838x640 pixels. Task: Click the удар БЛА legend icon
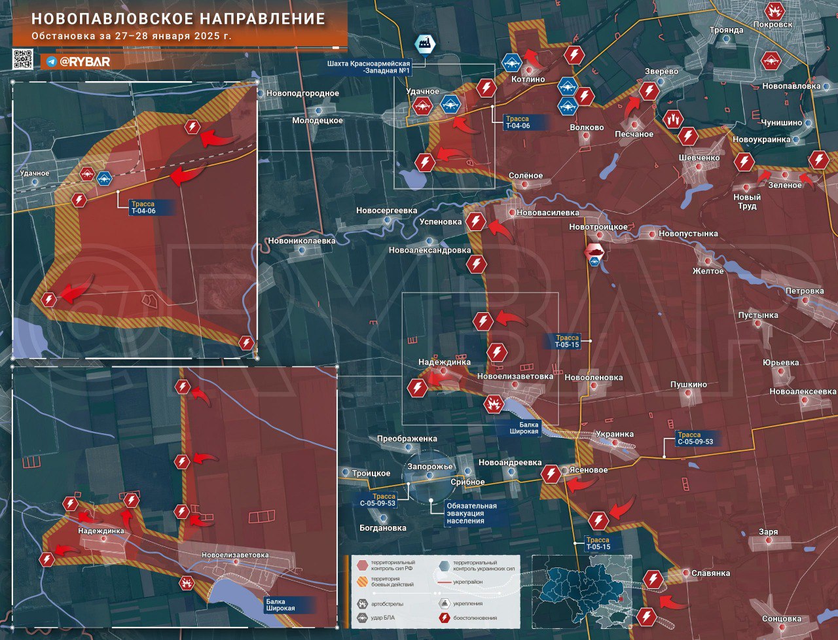point(362,618)
